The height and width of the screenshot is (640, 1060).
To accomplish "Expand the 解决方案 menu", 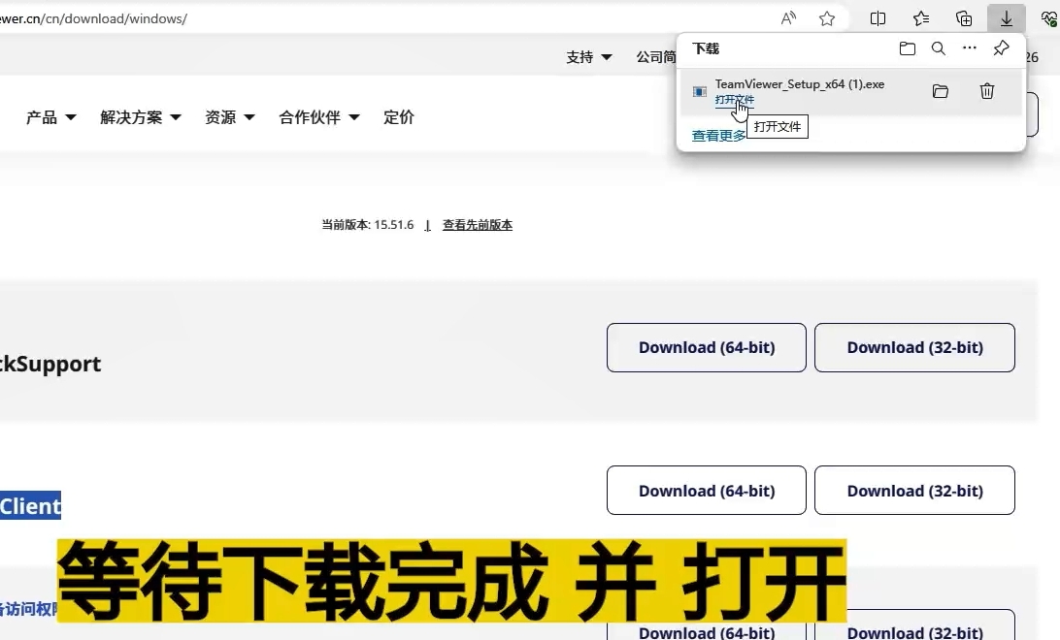I will coord(141,117).
